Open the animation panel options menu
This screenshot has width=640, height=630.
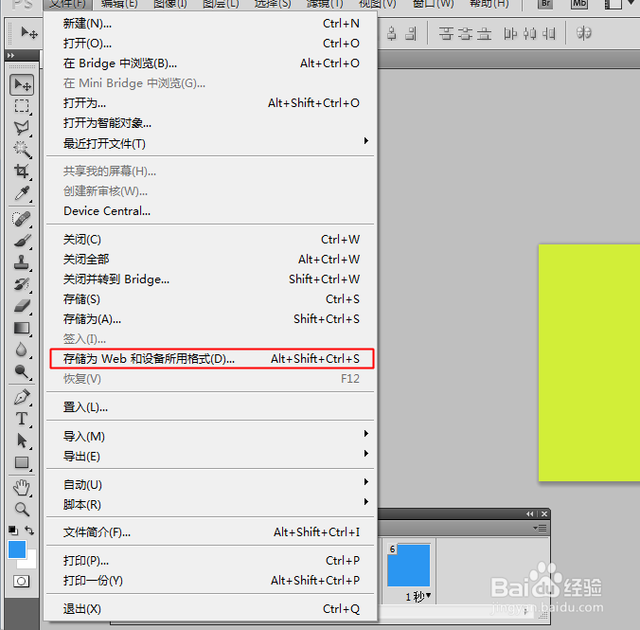coord(541,529)
